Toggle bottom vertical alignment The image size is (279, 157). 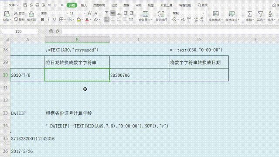click(119, 13)
